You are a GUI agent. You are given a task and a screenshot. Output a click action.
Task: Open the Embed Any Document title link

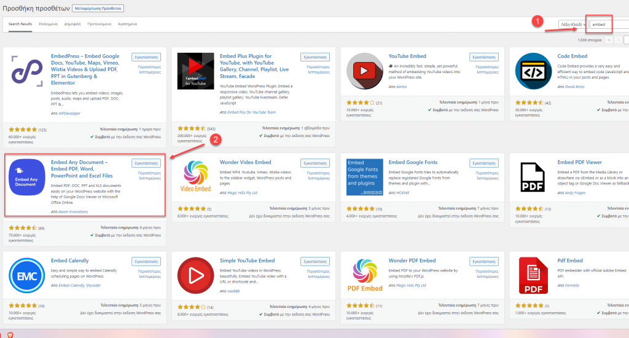tap(82, 169)
